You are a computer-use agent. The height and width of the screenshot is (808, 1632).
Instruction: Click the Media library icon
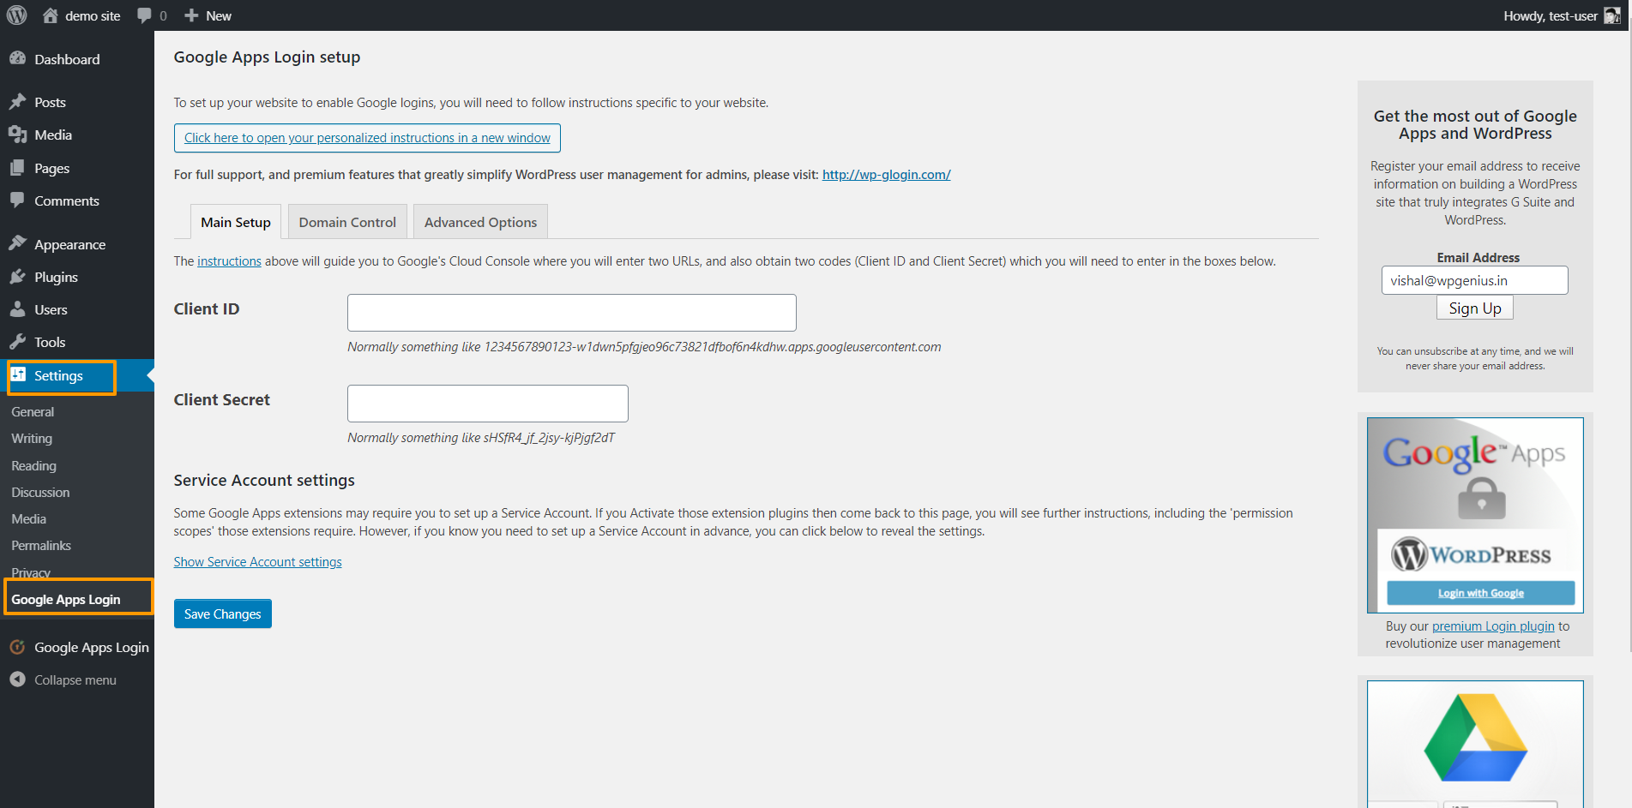[17, 135]
